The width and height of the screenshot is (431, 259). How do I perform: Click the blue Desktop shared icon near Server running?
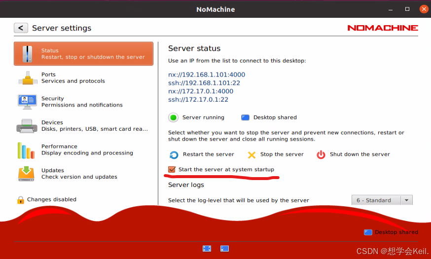pos(245,118)
